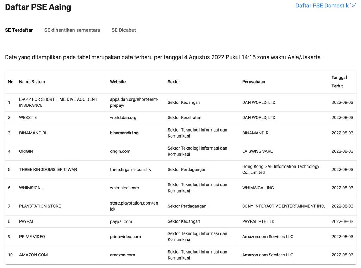Click Sektor Perdagangan in THREE KINGDOMS row

(x=187, y=170)
